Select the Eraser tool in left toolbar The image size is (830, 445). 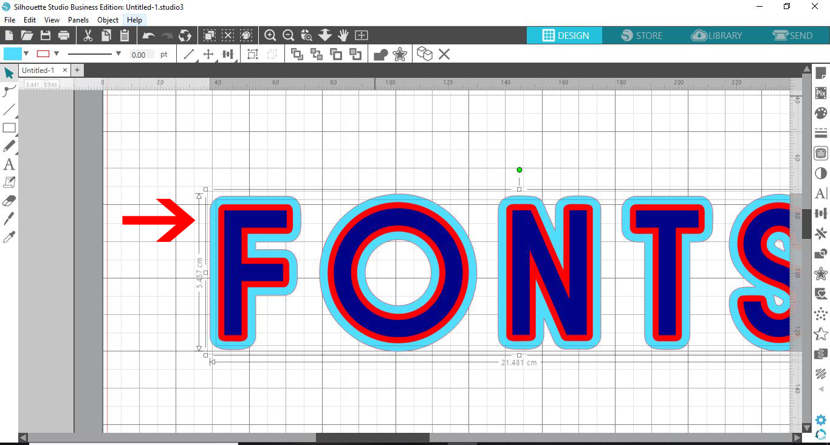(x=9, y=199)
